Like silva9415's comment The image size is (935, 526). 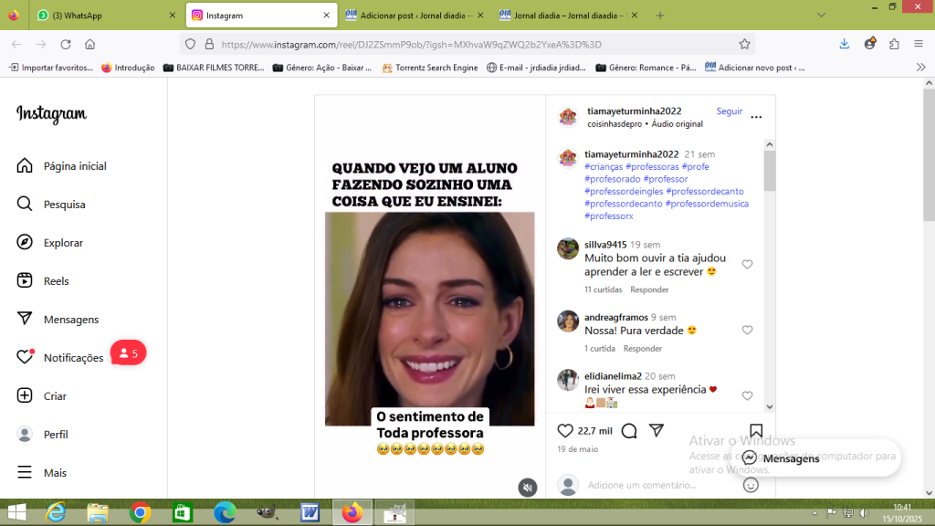(x=747, y=265)
